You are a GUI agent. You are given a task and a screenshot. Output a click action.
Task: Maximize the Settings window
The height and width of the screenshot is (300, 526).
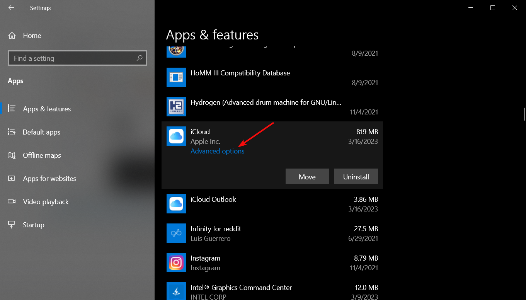(x=492, y=8)
